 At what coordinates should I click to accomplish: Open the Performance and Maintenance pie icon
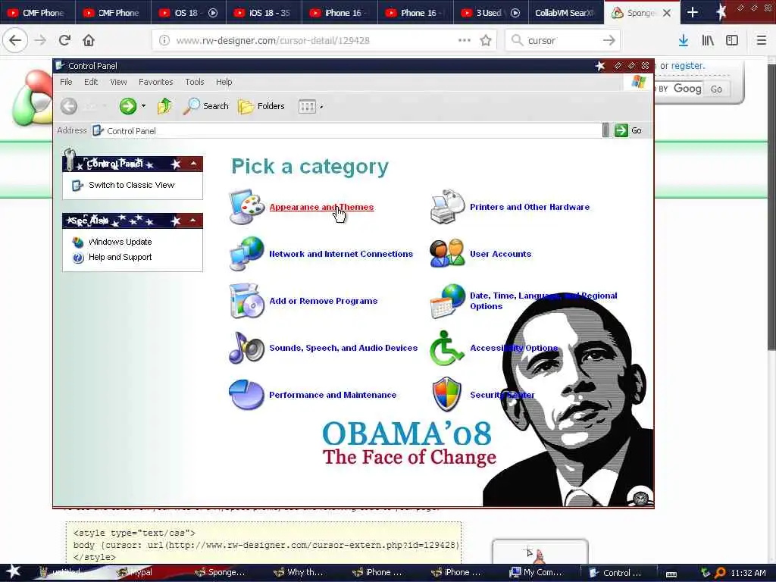(246, 394)
